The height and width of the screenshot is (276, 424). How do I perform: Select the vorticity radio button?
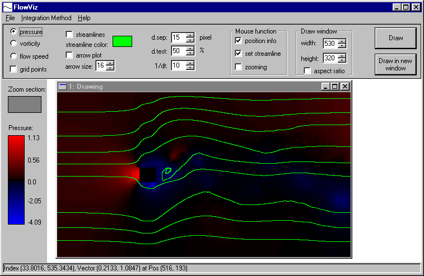(13, 44)
